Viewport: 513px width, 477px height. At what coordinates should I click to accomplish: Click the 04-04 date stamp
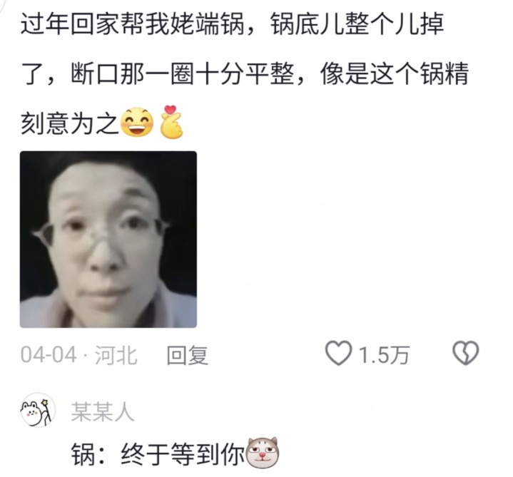pos(49,355)
